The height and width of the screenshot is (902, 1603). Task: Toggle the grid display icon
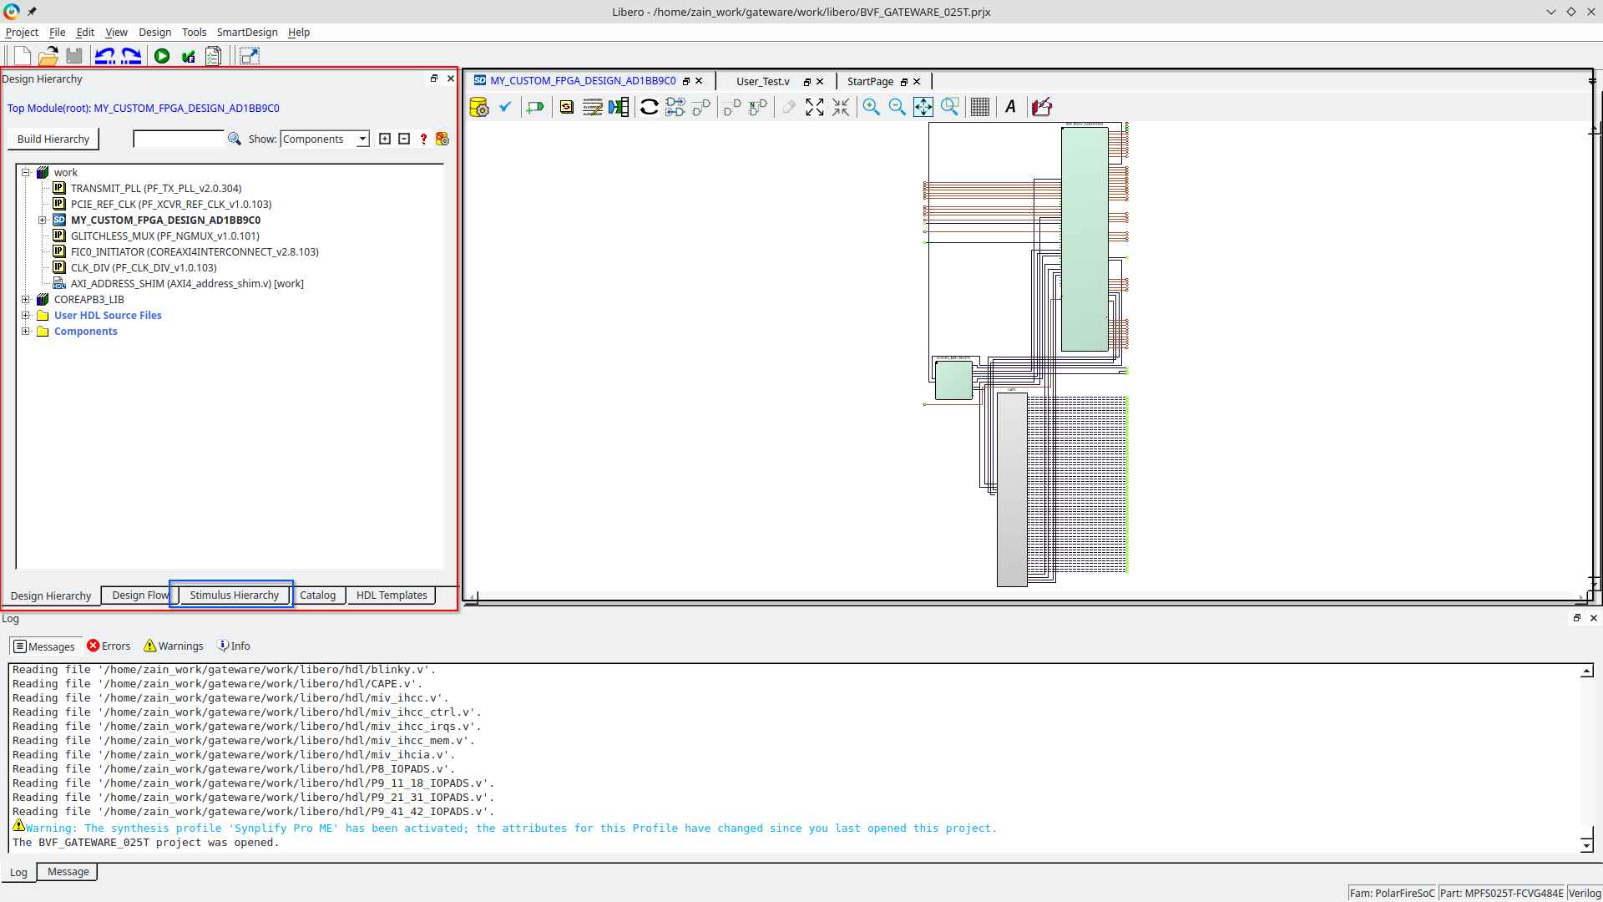(x=979, y=107)
